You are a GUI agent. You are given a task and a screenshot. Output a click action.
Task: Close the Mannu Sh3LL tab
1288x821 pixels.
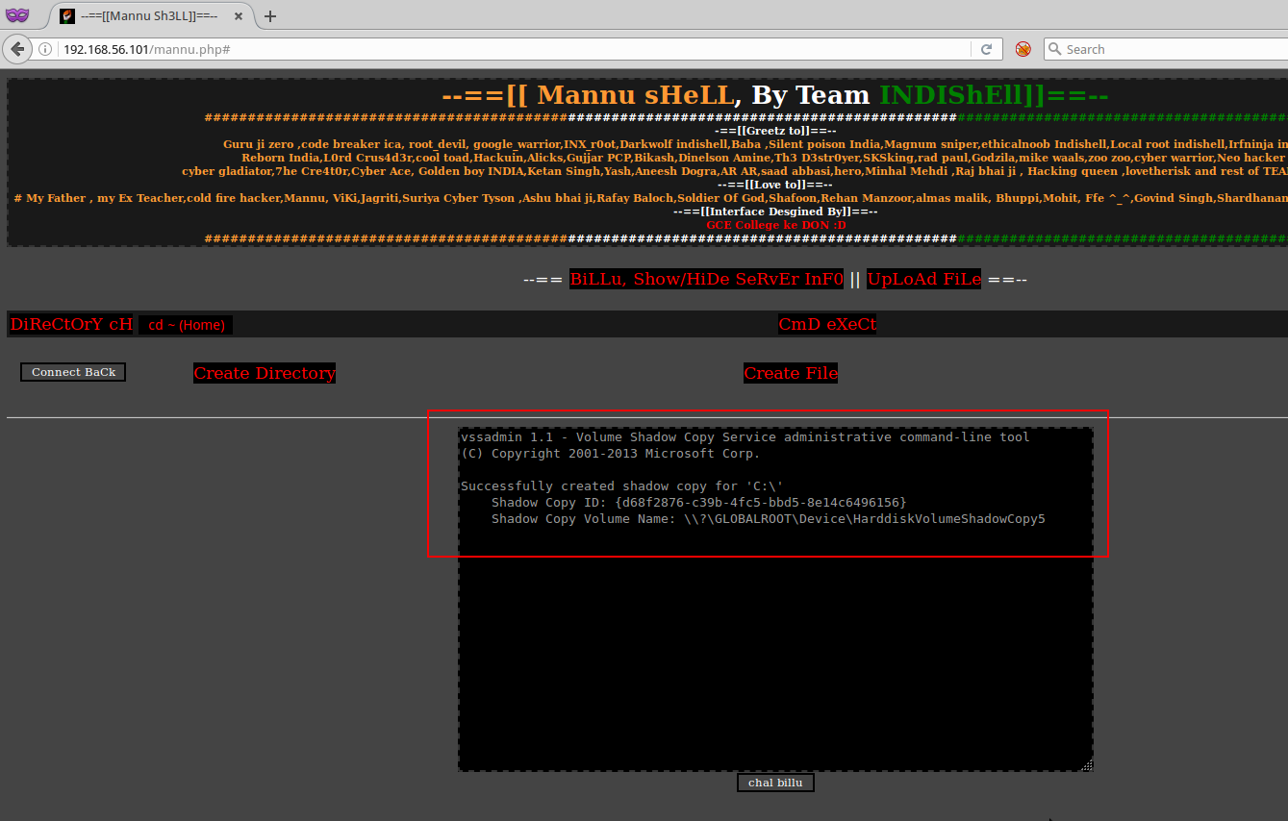(x=238, y=16)
